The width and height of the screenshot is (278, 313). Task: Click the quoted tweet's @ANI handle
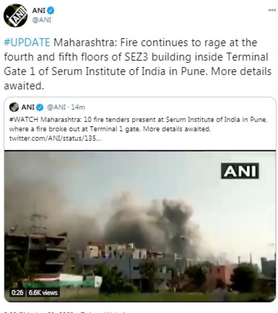[56, 107]
